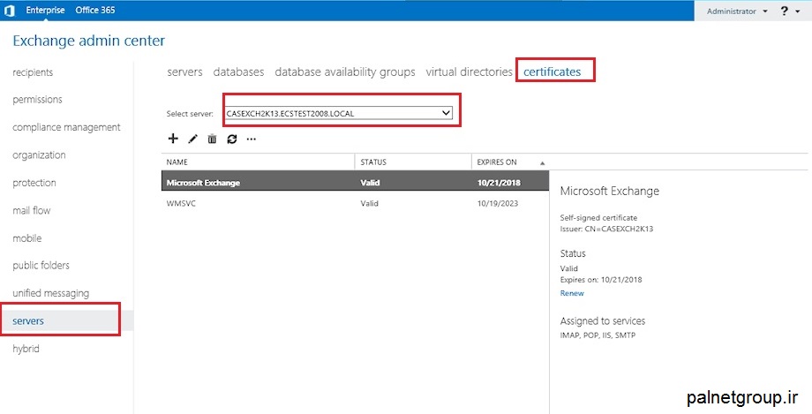Click Issuer: CN=CASEXCH2K13 text
This screenshot has width=812, height=414.
tap(606, 229)
